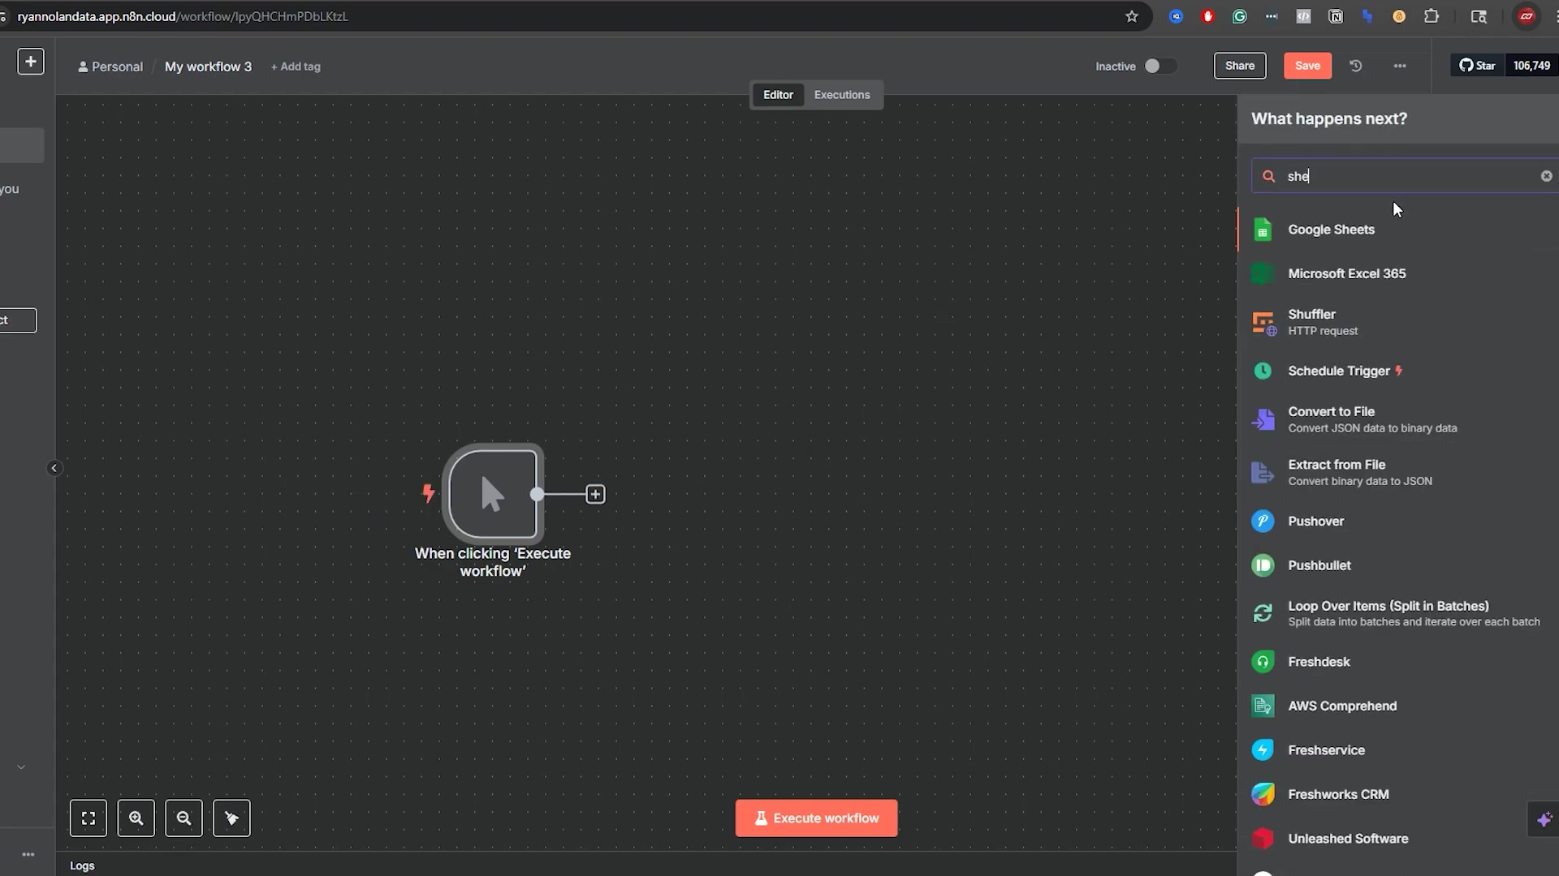Open the AI assistant sparkle icon

click(x=1544, y=820)
